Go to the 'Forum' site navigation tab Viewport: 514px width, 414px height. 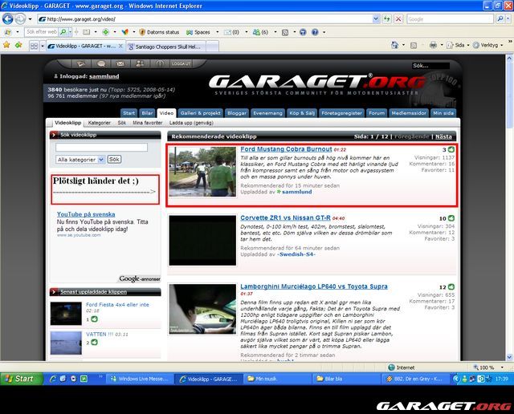377,113
